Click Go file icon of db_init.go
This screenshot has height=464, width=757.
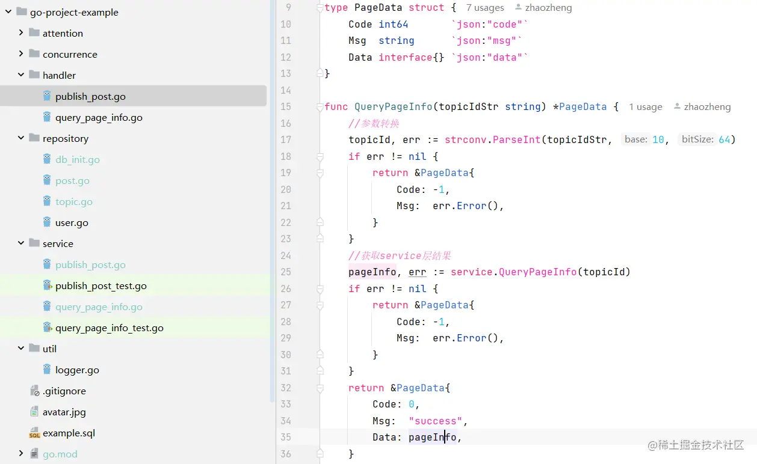(47, 159)
